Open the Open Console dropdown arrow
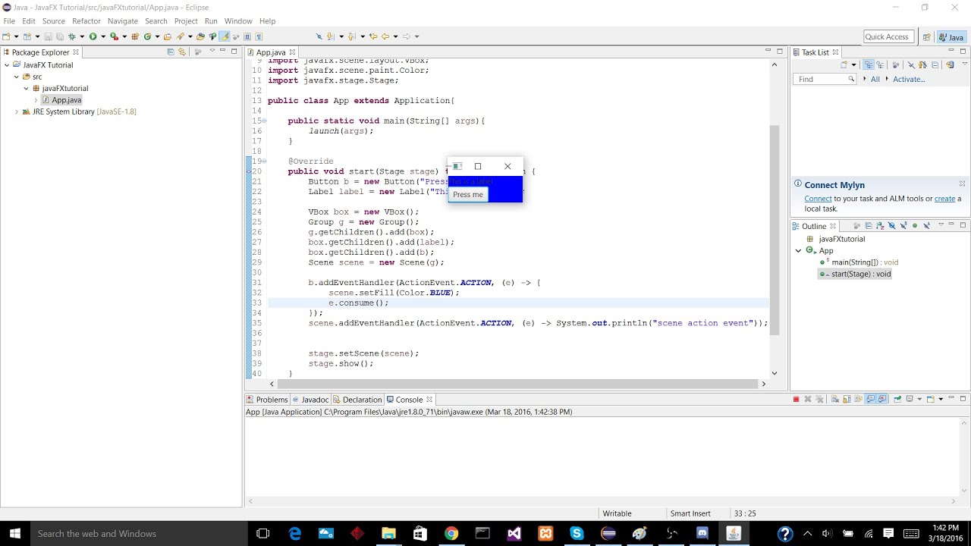 [941, 399]
